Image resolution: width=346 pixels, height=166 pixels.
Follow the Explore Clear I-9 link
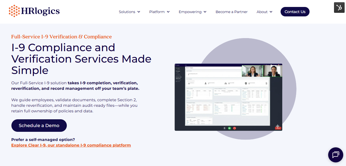pyautogui.click(x=71, y=145)
